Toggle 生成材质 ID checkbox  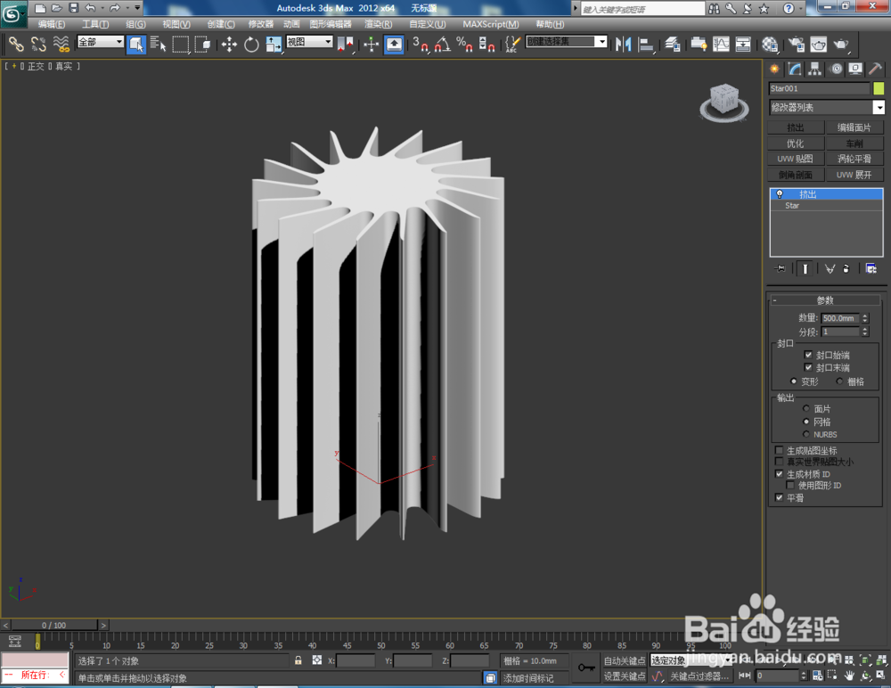coord(779,473)
